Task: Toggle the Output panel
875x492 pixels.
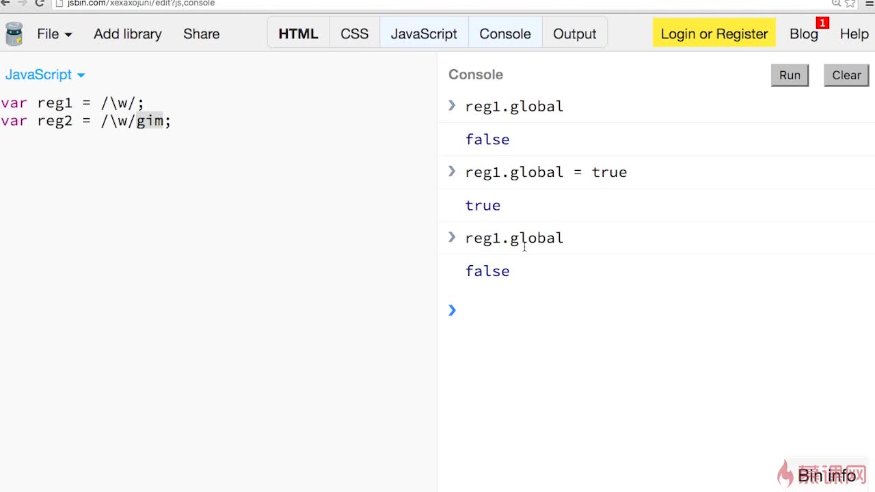Action: click(x=574, y=33)
